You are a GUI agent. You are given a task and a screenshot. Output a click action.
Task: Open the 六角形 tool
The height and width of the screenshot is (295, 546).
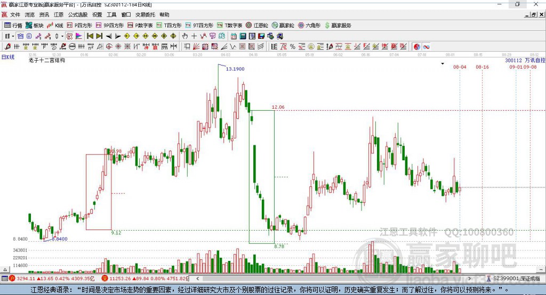[x=309, y=26]
